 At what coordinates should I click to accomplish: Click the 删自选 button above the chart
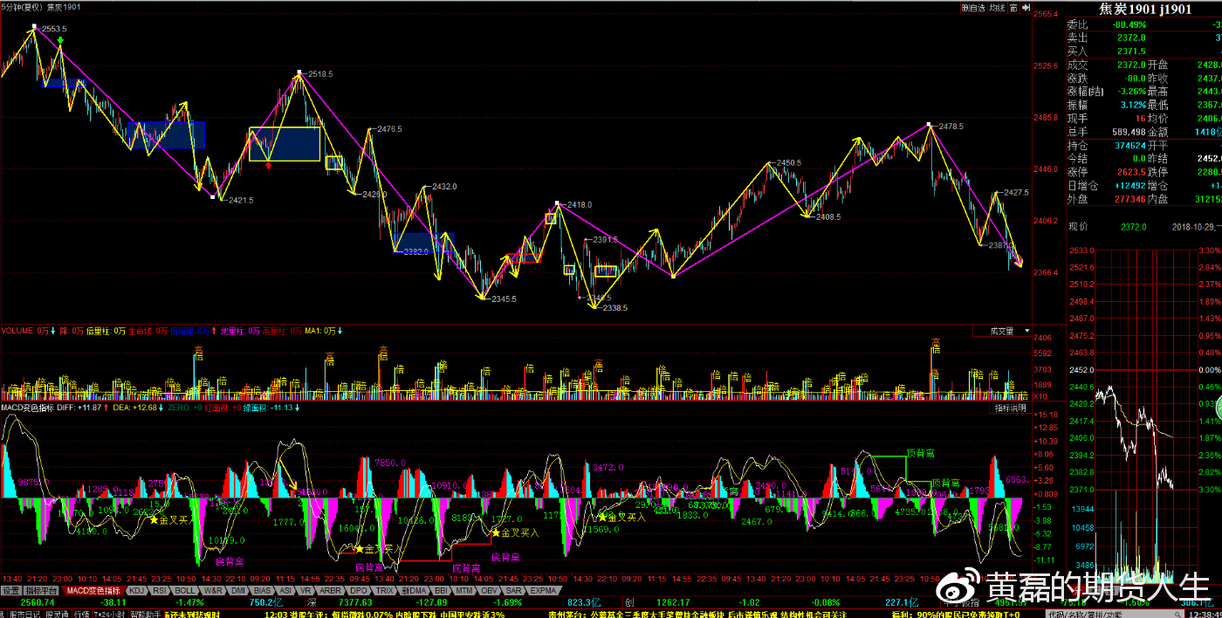click(973, 8)
